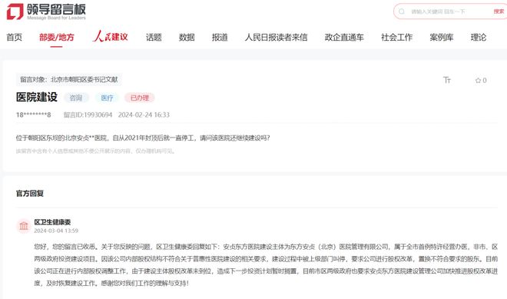507x299 pixels.
Task: Click the search magnifier icon
Action: tap(402, 12)
